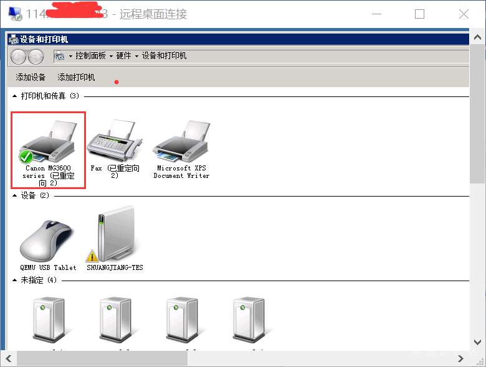Open dropdown arrow before 硬件 breadcrumb
The width and height of the screenshot is (486, 367).
pos(111,57)
